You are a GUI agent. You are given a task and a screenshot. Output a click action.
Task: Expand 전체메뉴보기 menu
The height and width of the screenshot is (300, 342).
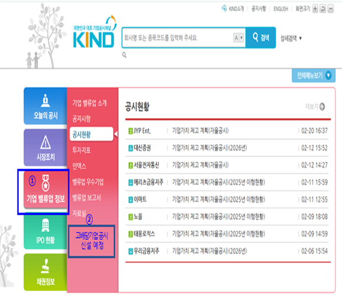pos(314,76)
